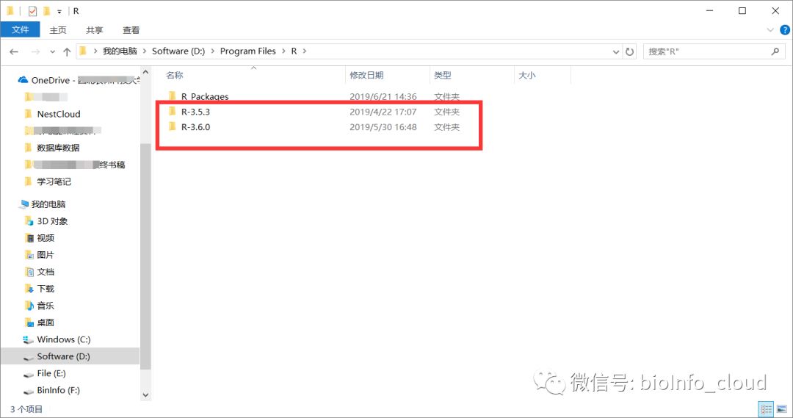The width and height of the screenshot is (793, 418).
Task: Go forward with the forward arrow
Action: [35, 51]
